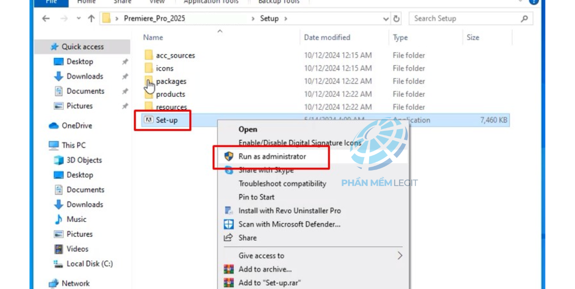Switch to the View ribbon tab
This screenshot has height=289, width=575.
pos(157,3)
